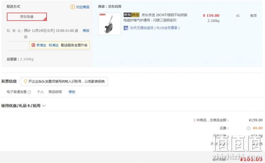
Task: Open the frying pan product thumbnail
Action: pos(110,24)
